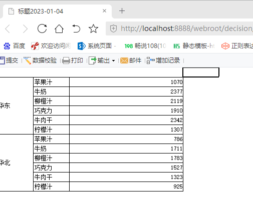Select the cell containing value 2377
The width and height of the screenshot is (253, 202).
tap(126, 91)
